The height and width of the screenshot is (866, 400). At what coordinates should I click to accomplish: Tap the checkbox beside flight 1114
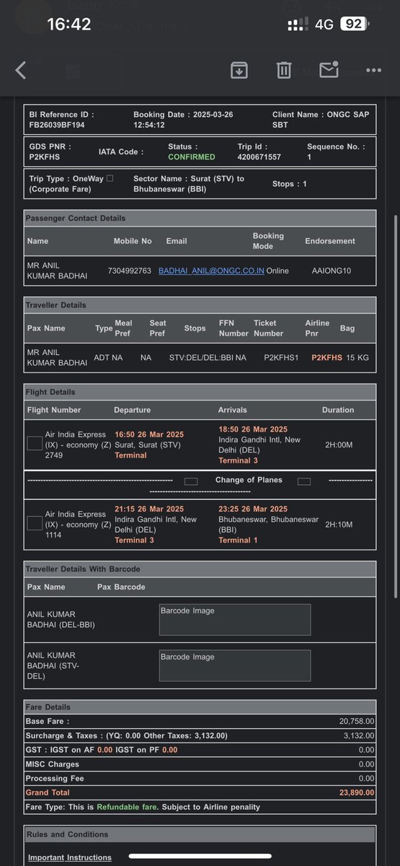point(35,522)
